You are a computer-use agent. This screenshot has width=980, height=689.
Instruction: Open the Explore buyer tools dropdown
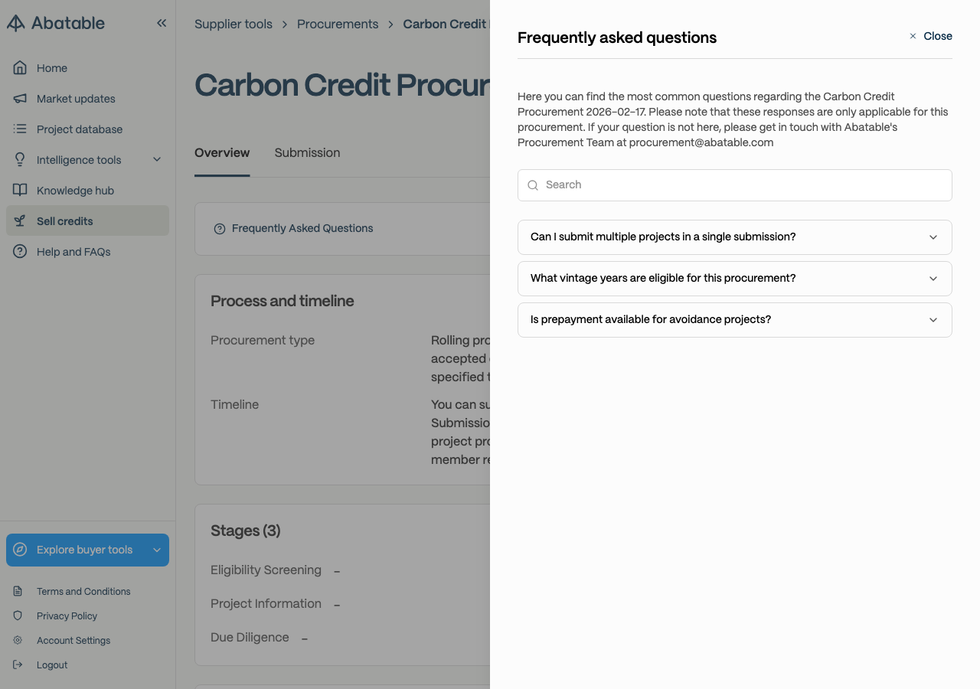point(87,550)
